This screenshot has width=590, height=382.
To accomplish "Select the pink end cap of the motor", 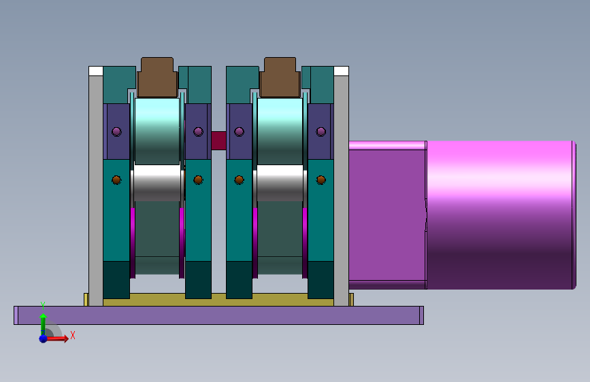I will click(574, 215).
